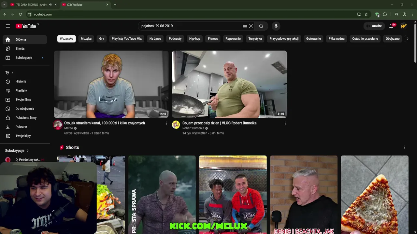Select the Fitness filter chip
Viewport: 417px width, 234px height.
(x=213, y=39)
